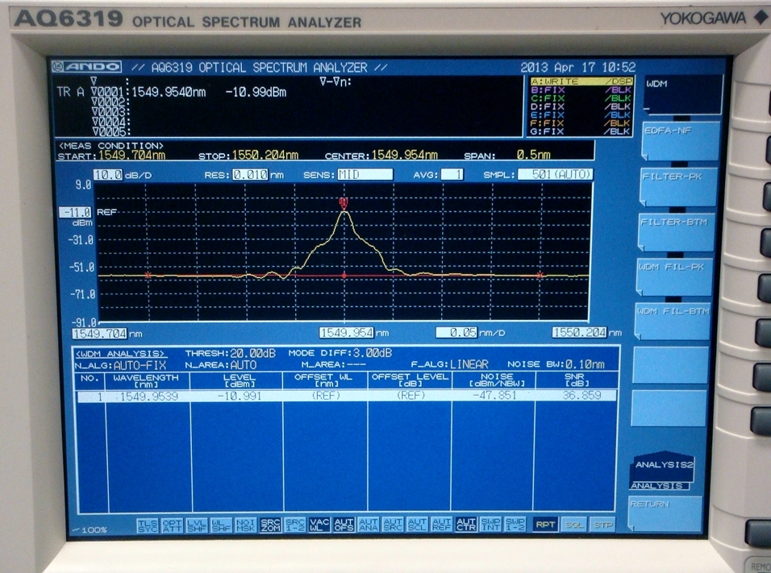Click the 0.05 nm/D division box
The height and width of the screenshot is (573, 771).
[456, 333]
